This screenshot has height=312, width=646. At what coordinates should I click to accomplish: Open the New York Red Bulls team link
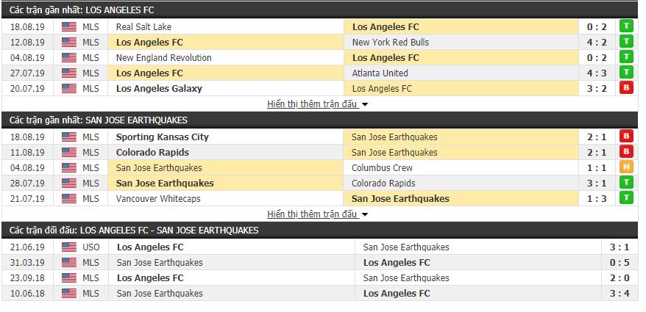[390, 42]
